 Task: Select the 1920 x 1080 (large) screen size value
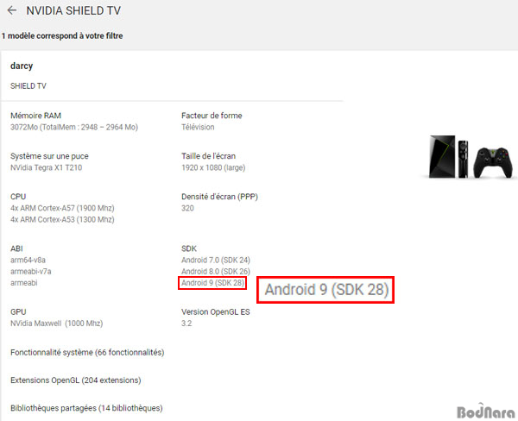coord(213,167)
